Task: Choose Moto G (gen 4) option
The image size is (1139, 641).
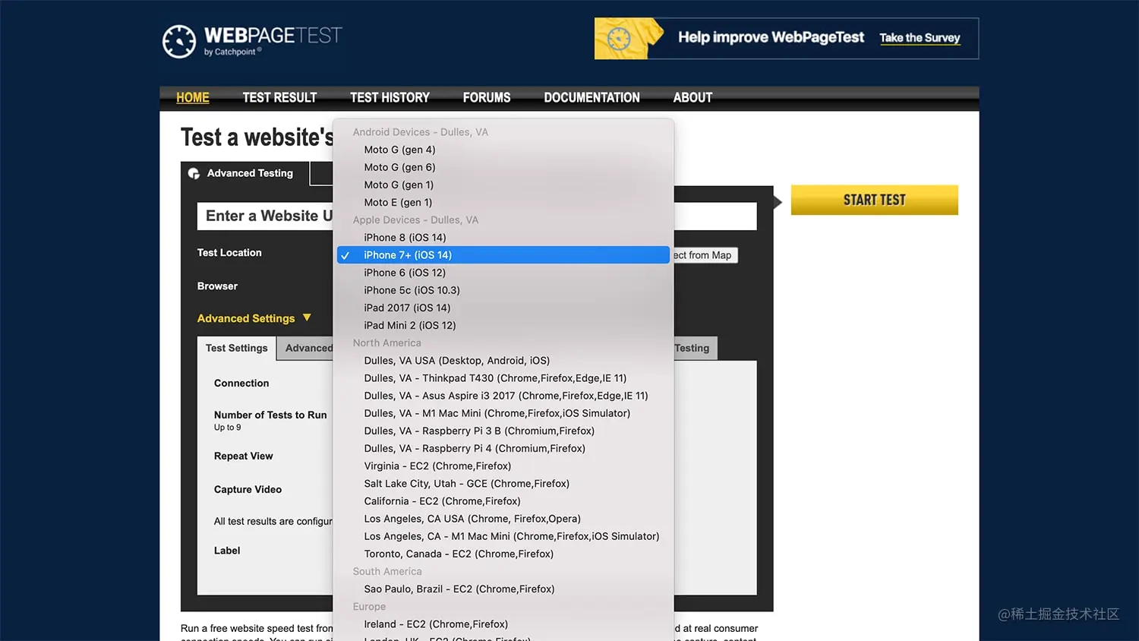Action: pyautogui.click(x=503, y=150)
